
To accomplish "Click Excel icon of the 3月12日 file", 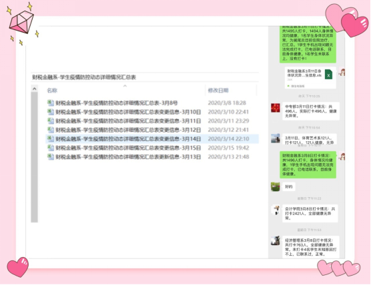I will tap(51, 130).
